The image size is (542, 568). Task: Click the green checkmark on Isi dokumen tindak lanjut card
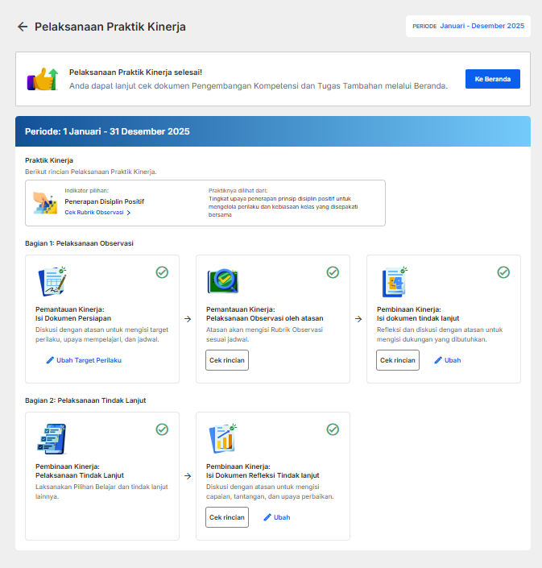(x=503, y=272)
